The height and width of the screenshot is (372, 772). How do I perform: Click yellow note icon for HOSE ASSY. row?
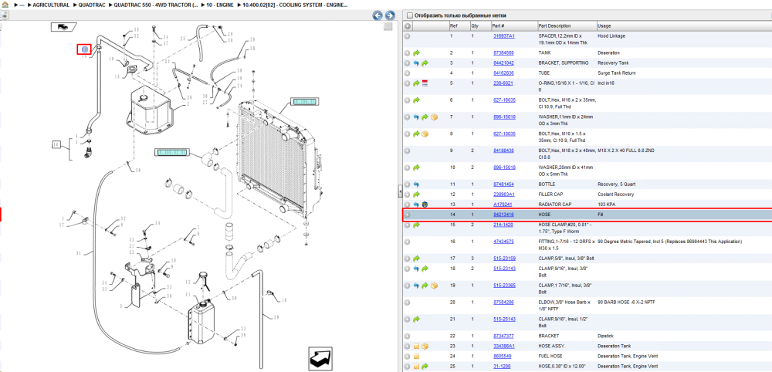pos(416,346)
